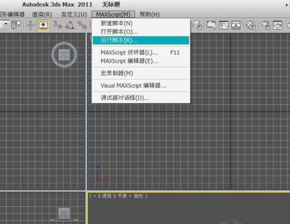Click the 平滑 + 高光 shading label
This screenshot has height=224, width=290.
[130, 196]
